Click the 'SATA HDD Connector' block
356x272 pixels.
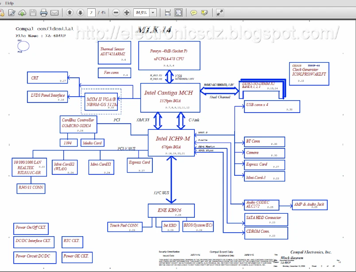click(266, 219)
